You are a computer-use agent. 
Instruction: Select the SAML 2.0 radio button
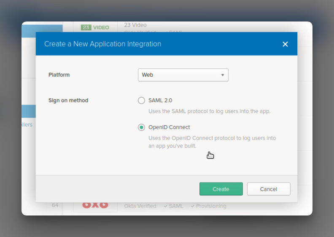click(x=141, y=100)
